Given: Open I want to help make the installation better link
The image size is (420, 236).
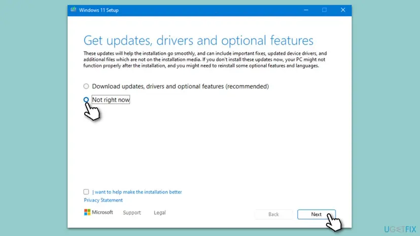Looking at the screenshot, I should pos(137,192).
